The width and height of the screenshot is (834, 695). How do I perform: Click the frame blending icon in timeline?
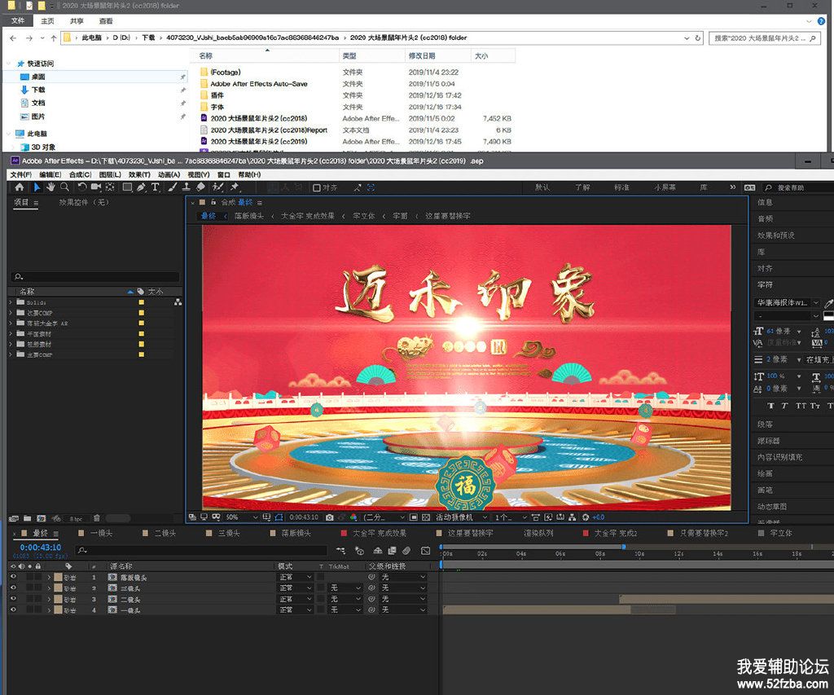pos(392,551)
